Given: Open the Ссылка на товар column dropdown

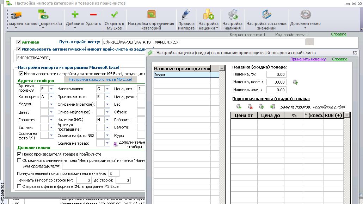Looking at the screenshot, I should (x=107, y=143).
